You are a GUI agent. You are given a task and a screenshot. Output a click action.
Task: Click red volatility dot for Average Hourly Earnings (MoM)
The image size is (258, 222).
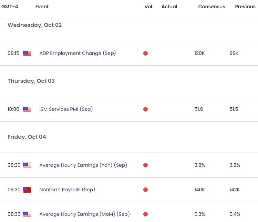pos(145,214)
